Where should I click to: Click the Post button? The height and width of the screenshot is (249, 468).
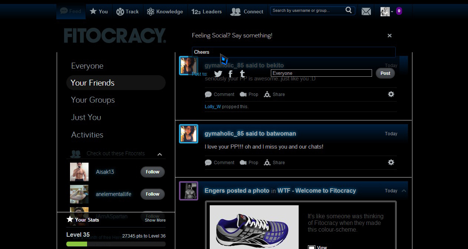tap(385, 73)
